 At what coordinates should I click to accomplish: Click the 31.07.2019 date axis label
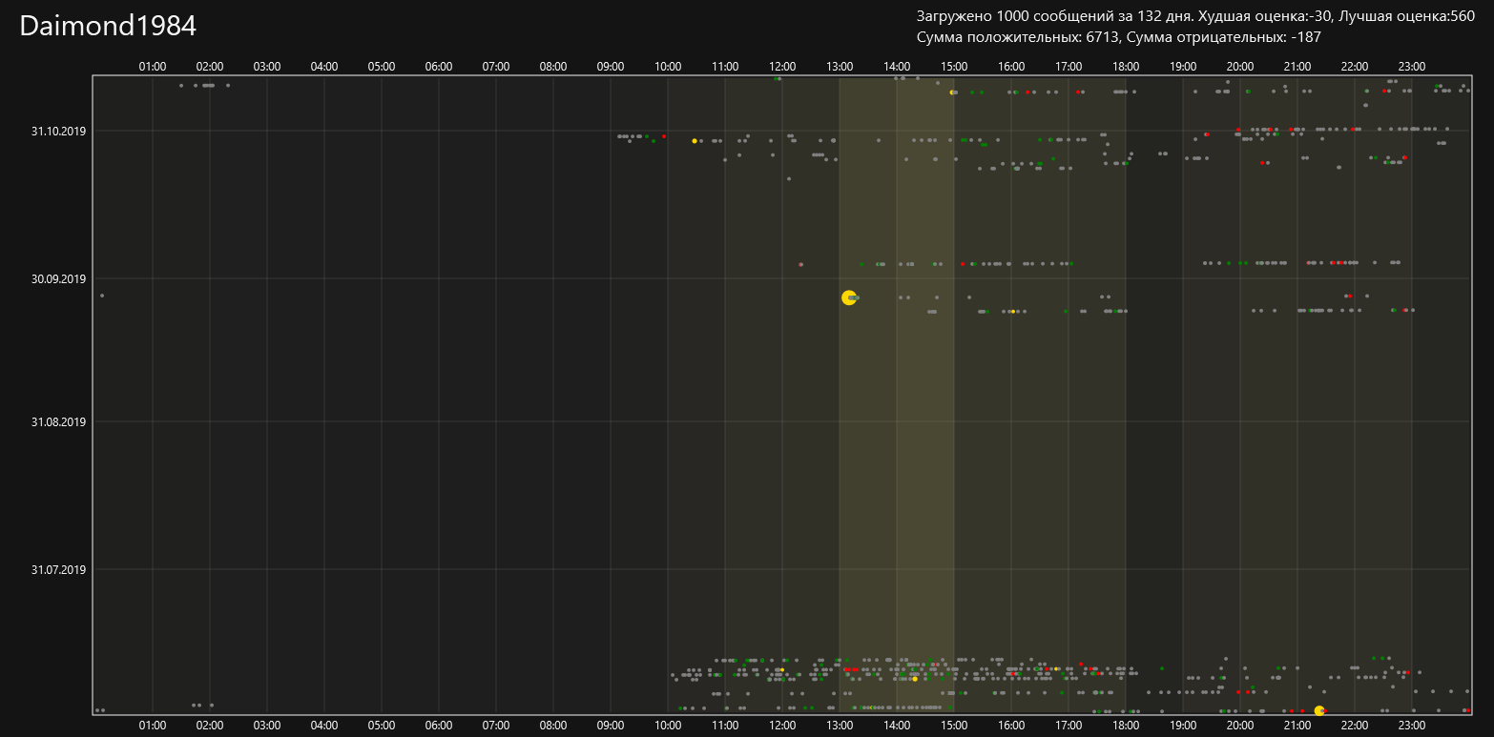[59, 569]
